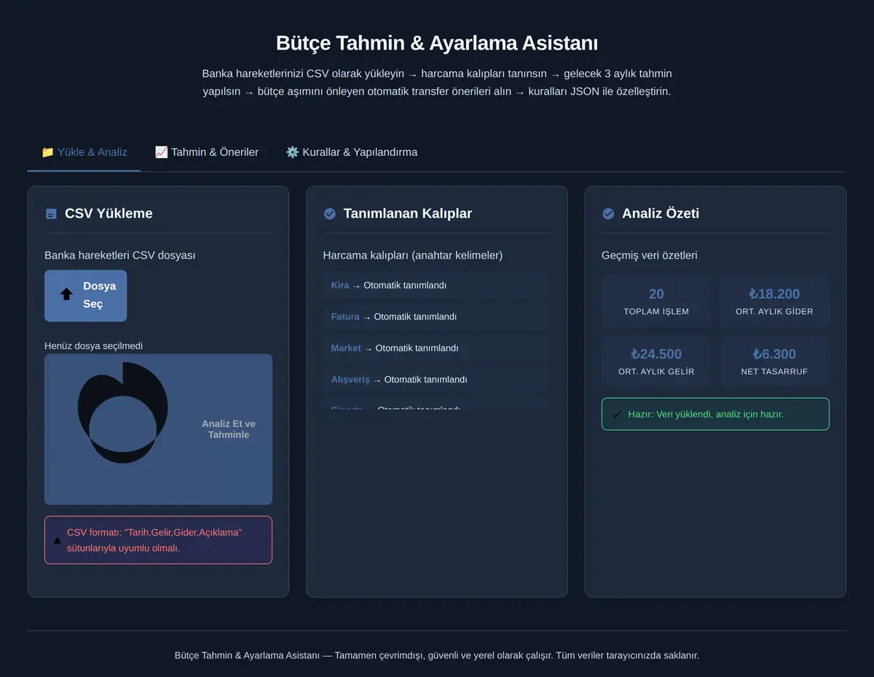Click the Net Tasarruf card showing ₺6.300
This screenshot has width=874, height=677.
tap(774, 362)
